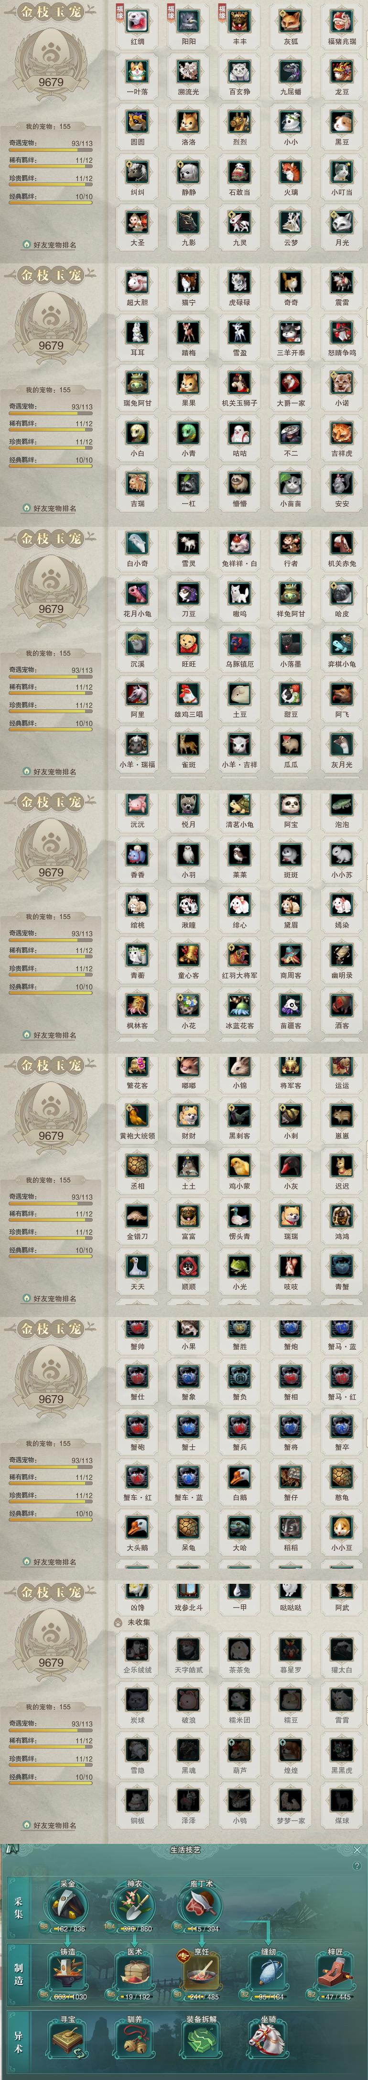Click the 采金 162/836 progress bar
This screenshot has width=368, height=2080.
[69, 1928]
